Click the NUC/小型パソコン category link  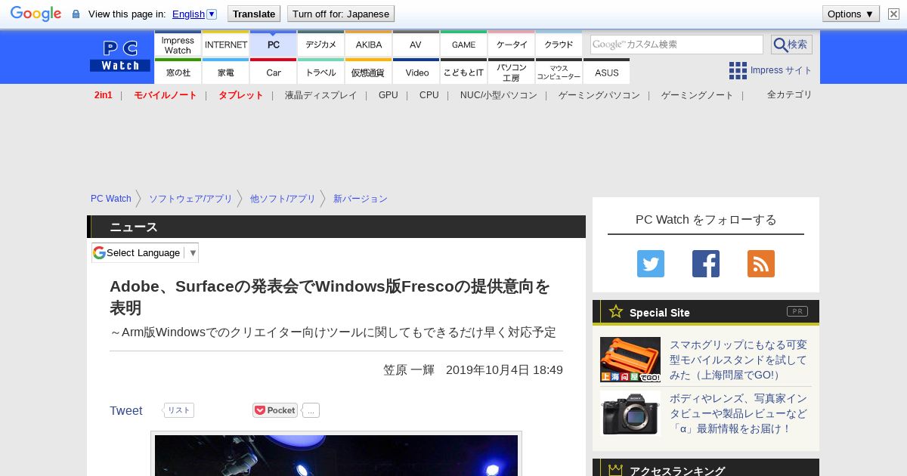[x=499, y=95]
